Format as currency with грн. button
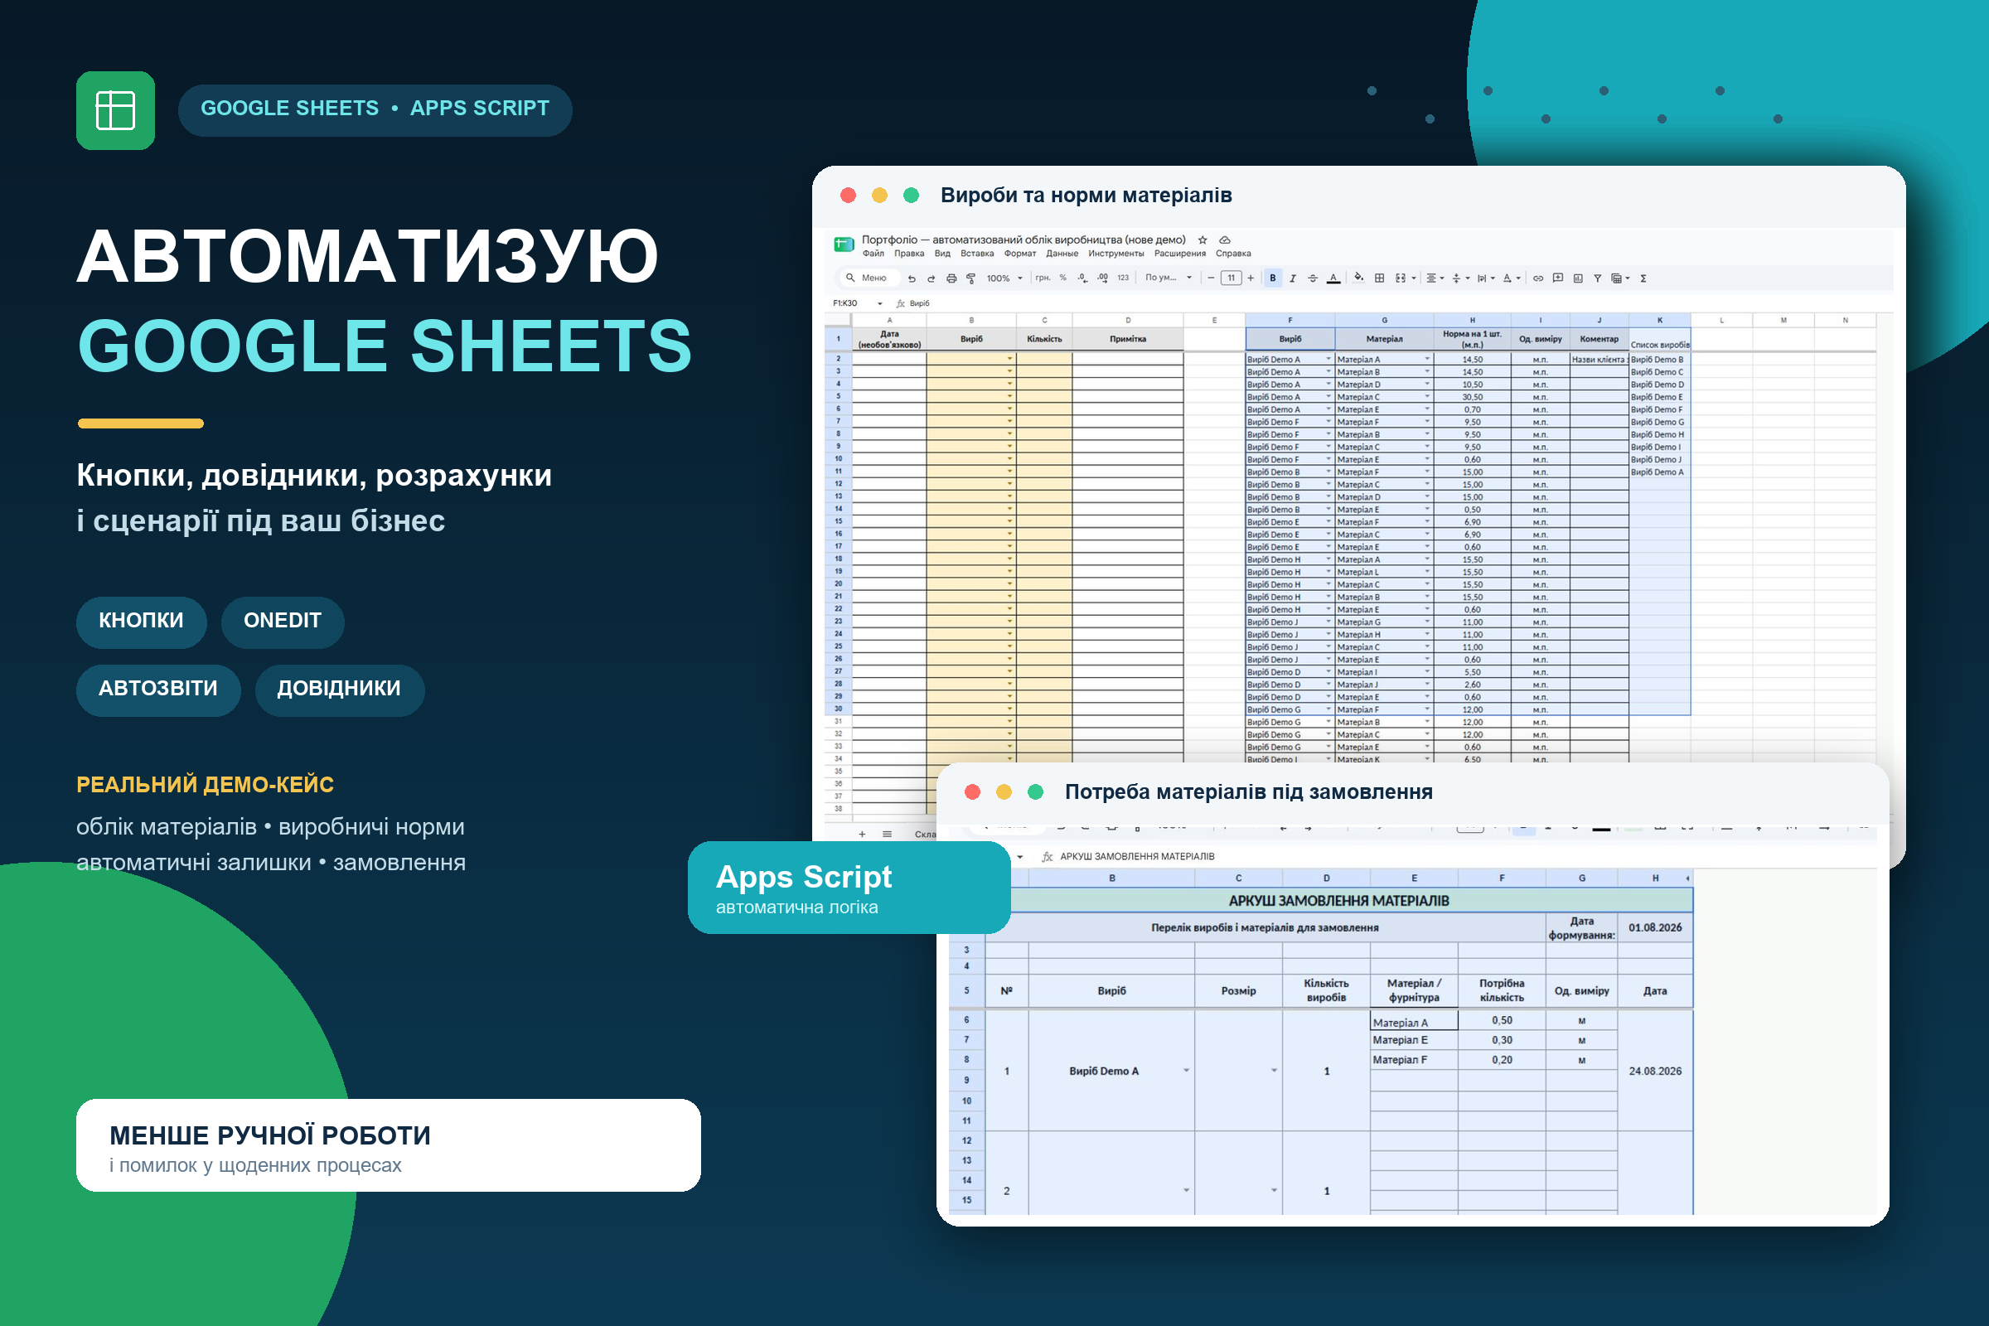The image size is (1989, 1326). click(1043, 278)
